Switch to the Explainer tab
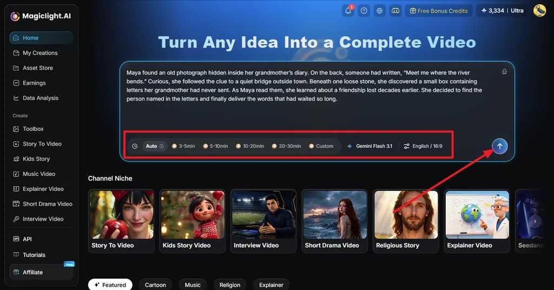Image resolution: width=554 pixels, height=290 pixels. point(271,285)
